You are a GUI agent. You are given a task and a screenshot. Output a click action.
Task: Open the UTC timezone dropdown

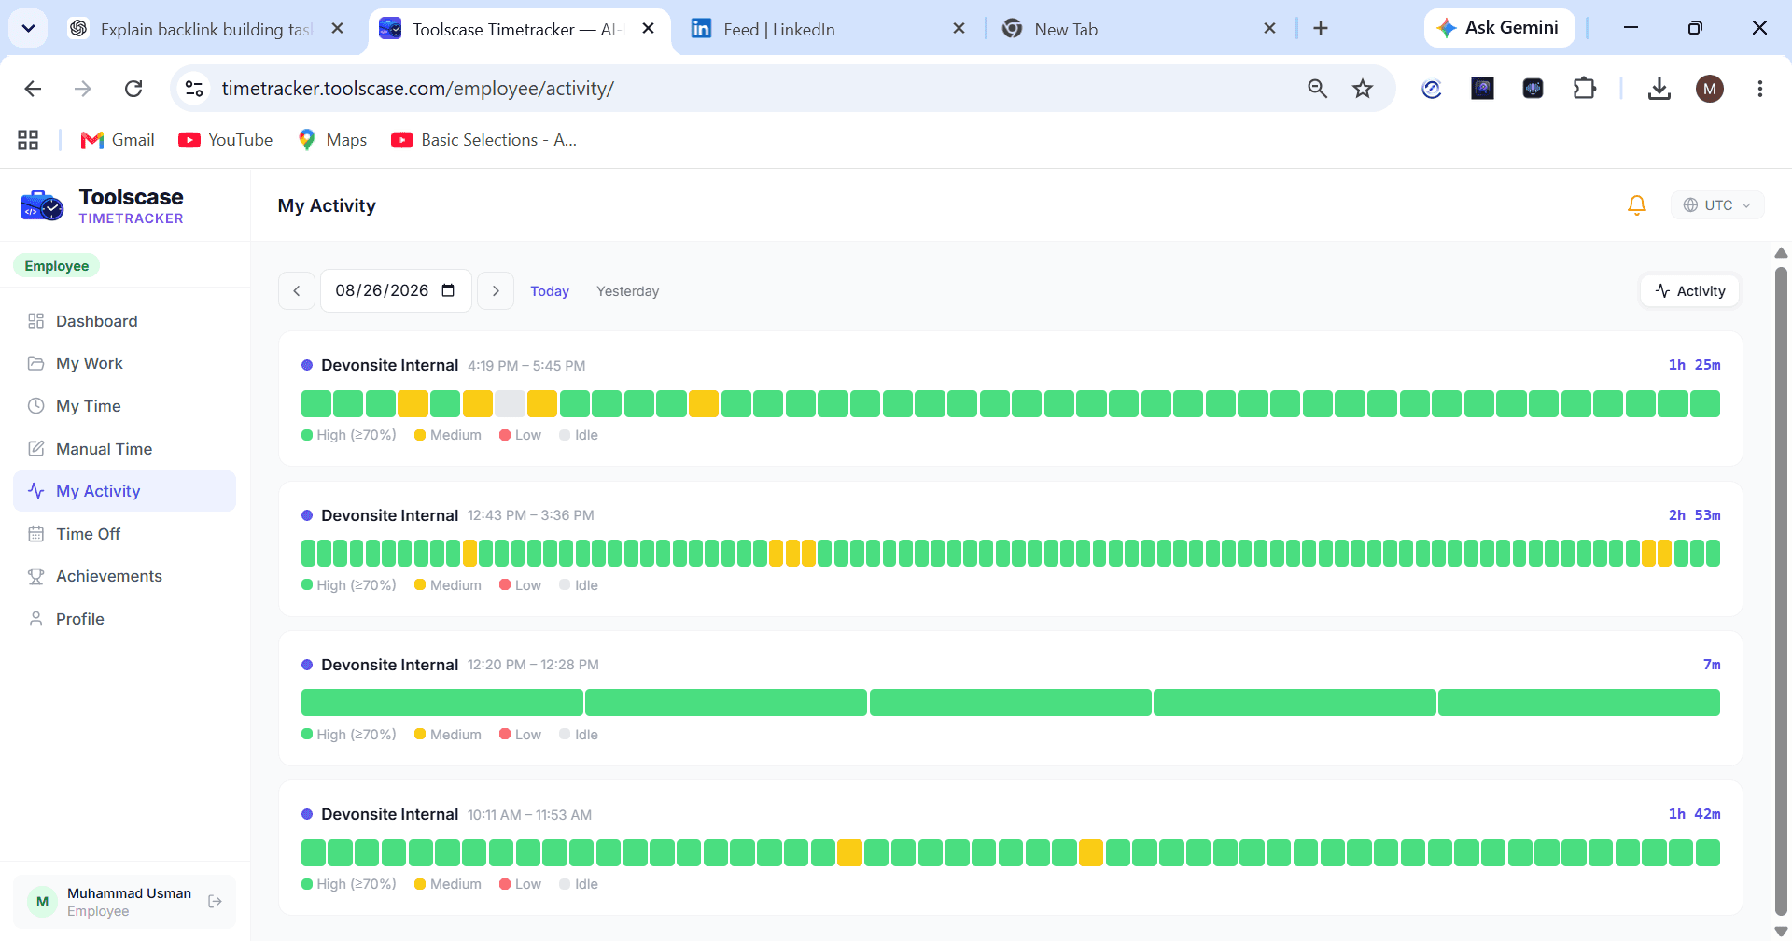click(1717, 205)
